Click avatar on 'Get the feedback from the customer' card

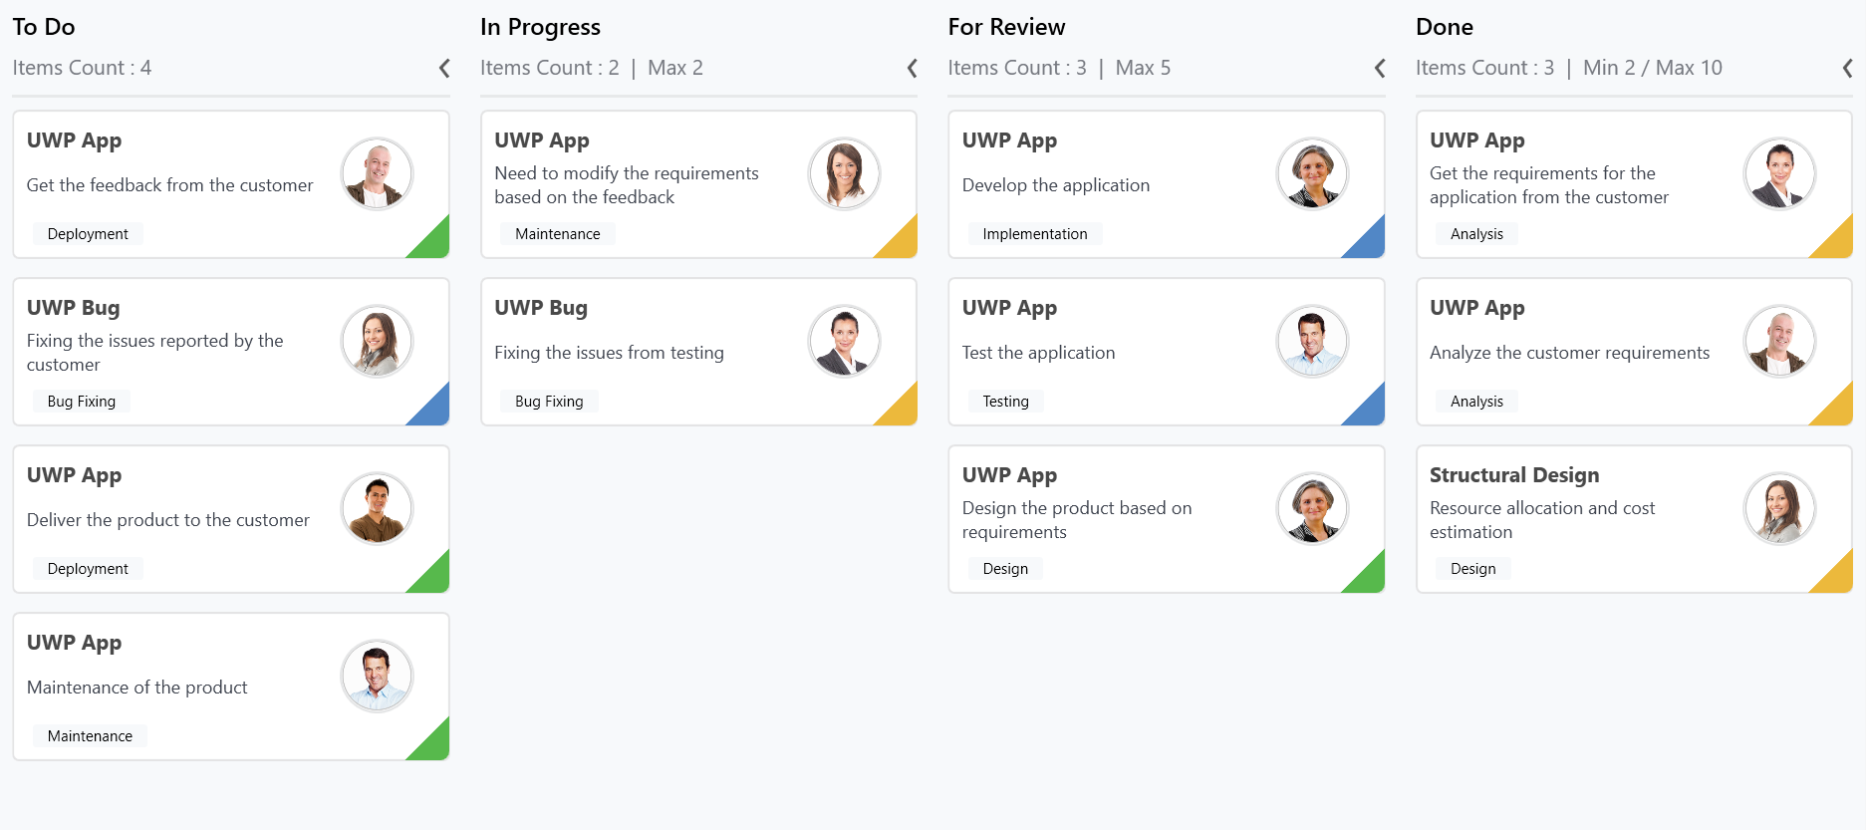pos(377,173)
